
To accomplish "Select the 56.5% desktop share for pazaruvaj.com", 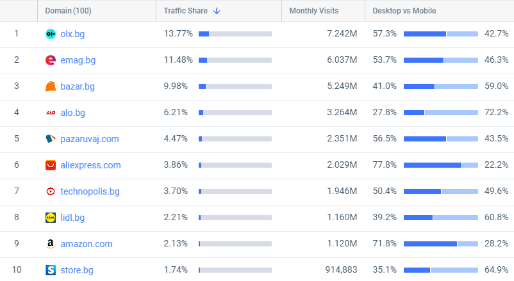I will (385, 138).
